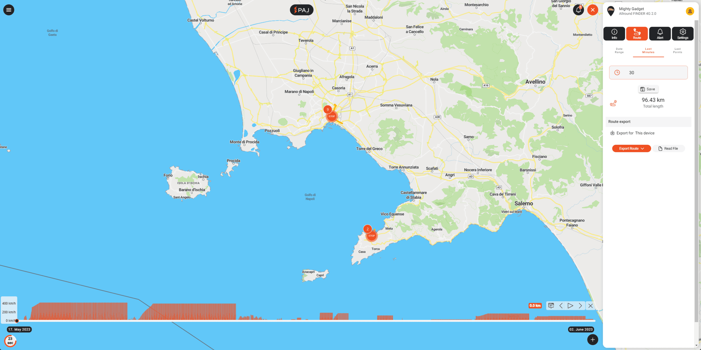Play the route animation
Viewport: 701px width, 350px height.
pyautogui.click(x=570, y=305)
